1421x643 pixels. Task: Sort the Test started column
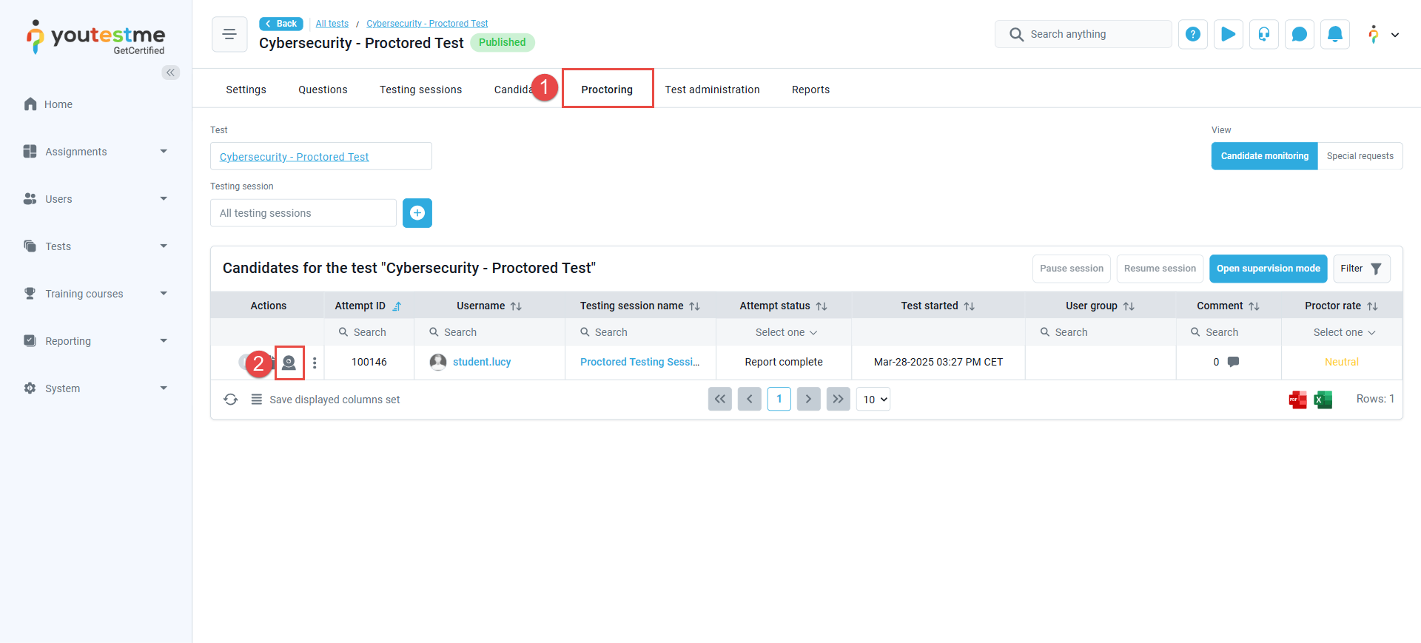click(x=969, y=306)
